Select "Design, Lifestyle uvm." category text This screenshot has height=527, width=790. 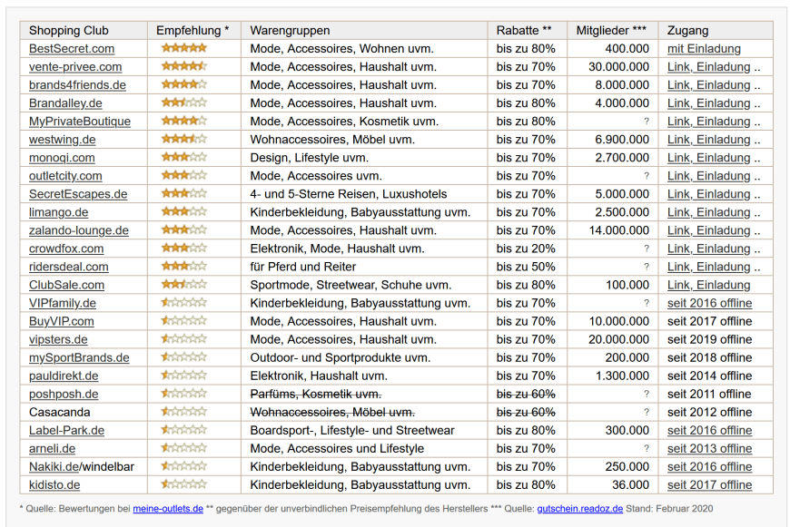coord(310,158)
